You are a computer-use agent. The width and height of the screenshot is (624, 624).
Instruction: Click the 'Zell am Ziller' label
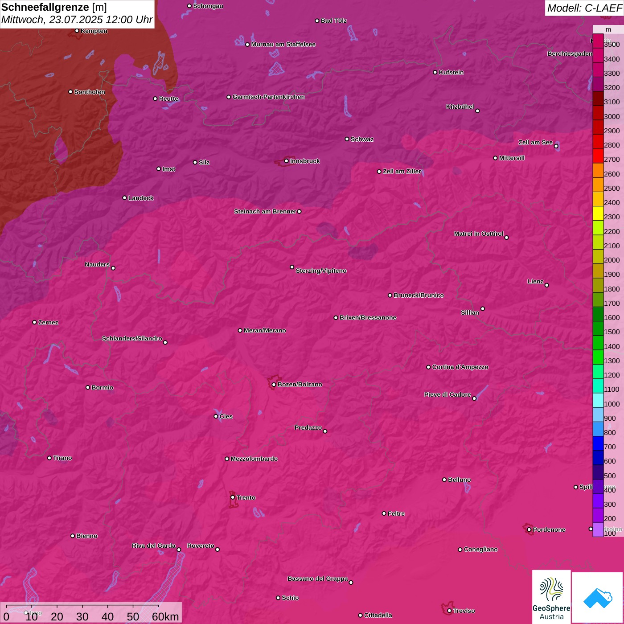coord(402,171)
